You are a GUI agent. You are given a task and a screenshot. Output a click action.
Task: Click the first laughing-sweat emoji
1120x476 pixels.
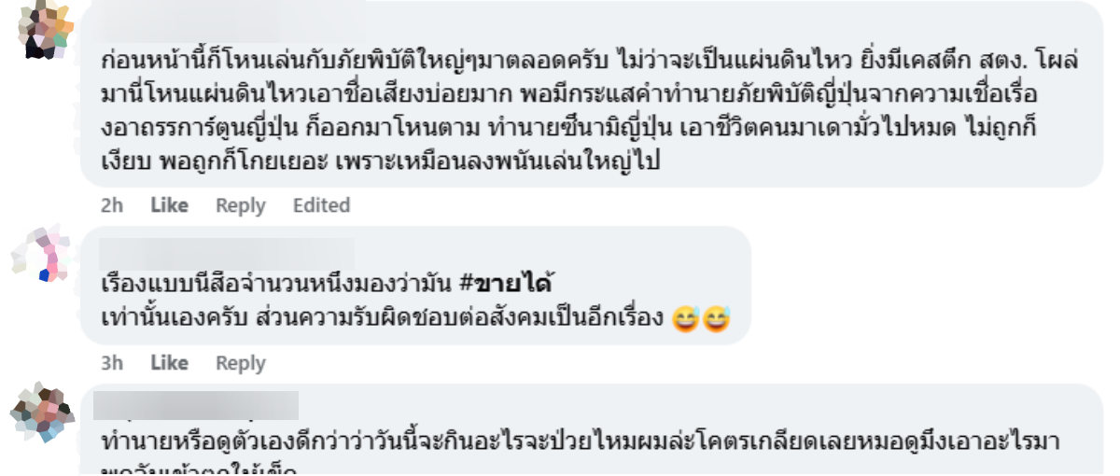click(686, 319)
